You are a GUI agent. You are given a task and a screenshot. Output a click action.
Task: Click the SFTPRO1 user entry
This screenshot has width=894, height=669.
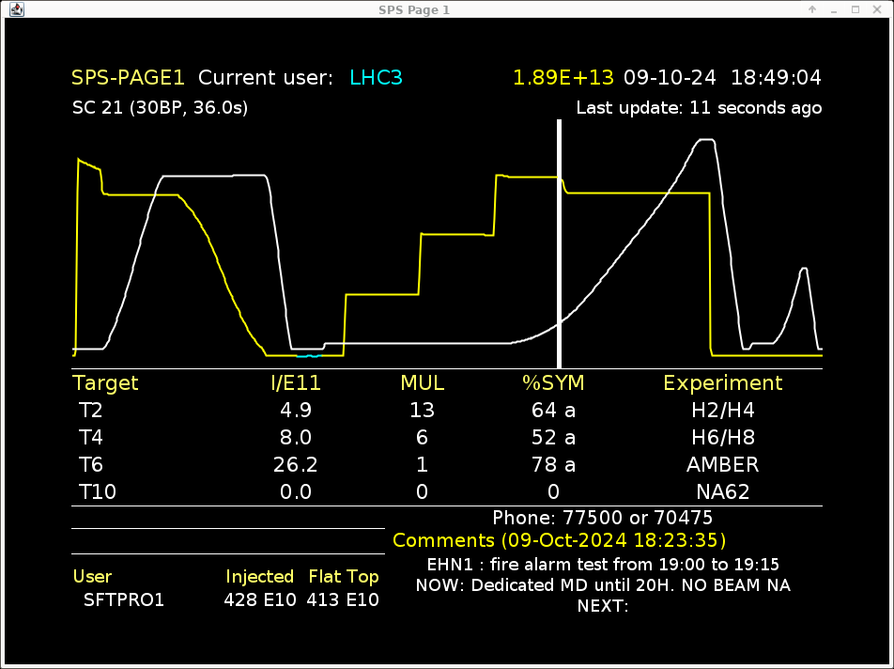click(x=124, y=599)
